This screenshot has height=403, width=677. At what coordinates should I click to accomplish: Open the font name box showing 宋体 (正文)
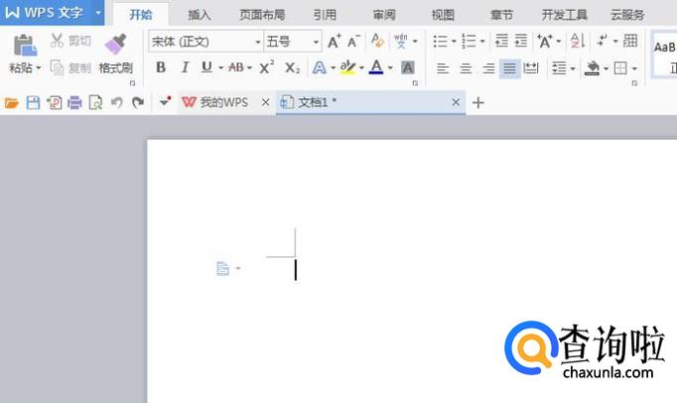point(205,42)
